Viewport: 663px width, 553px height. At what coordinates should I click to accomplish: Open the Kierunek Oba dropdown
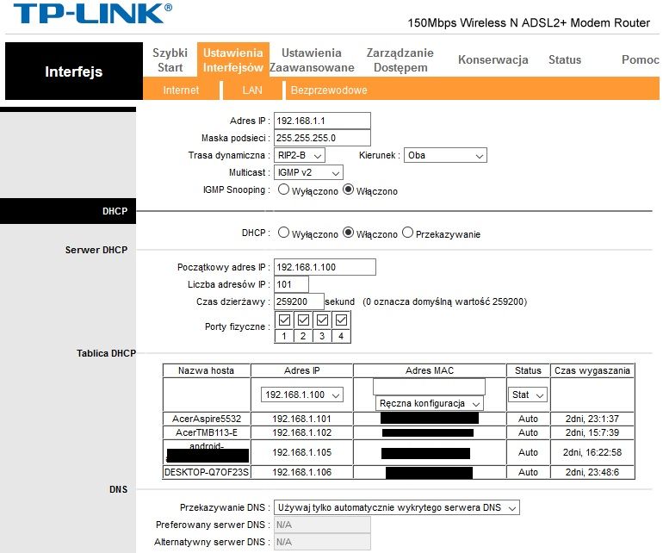tap(445, 155)
